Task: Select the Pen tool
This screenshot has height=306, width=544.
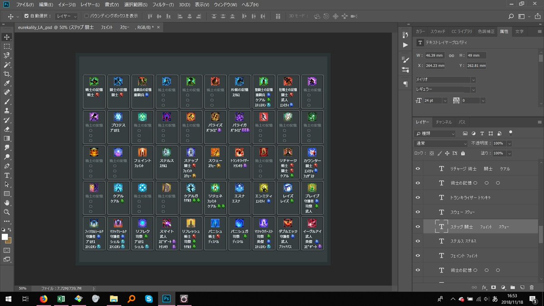Action: click(7, 166)
